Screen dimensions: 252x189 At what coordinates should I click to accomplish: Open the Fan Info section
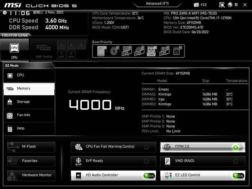pyautogui.click(x=29, y=115)
